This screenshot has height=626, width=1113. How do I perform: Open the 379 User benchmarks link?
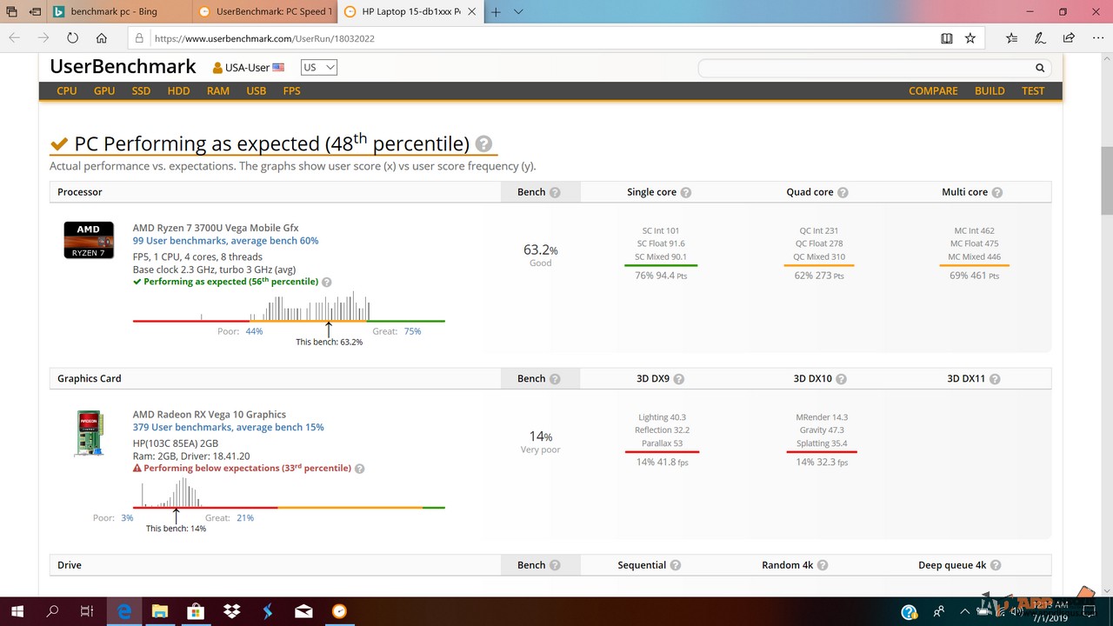pos(228,427)
